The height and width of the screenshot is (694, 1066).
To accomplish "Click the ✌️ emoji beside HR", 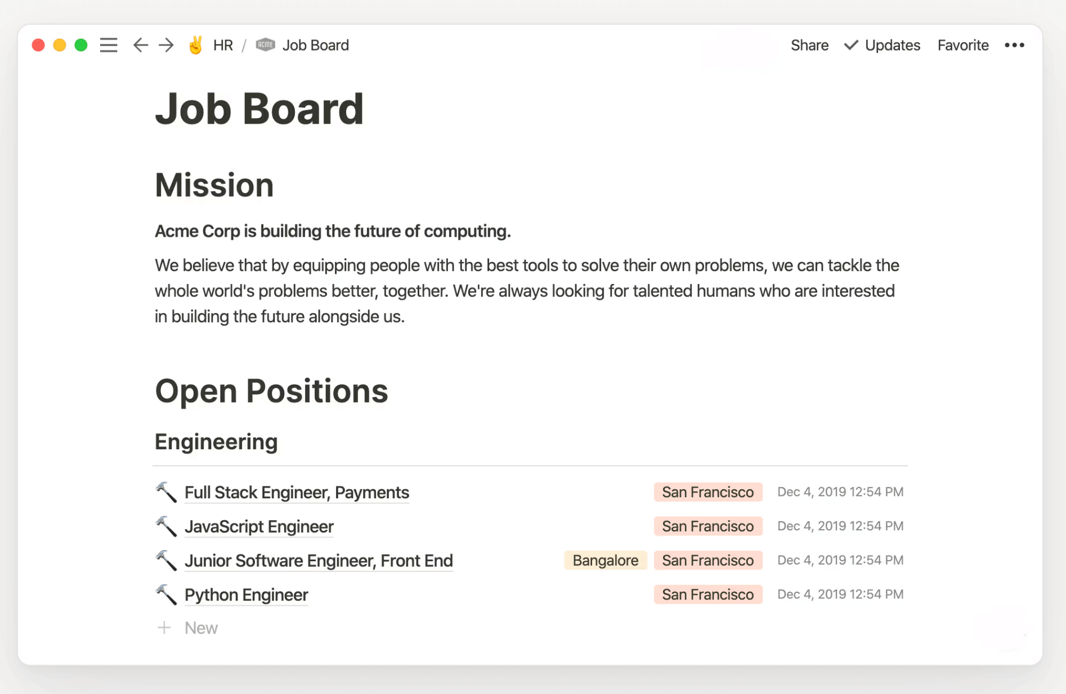I will [195, 45].
